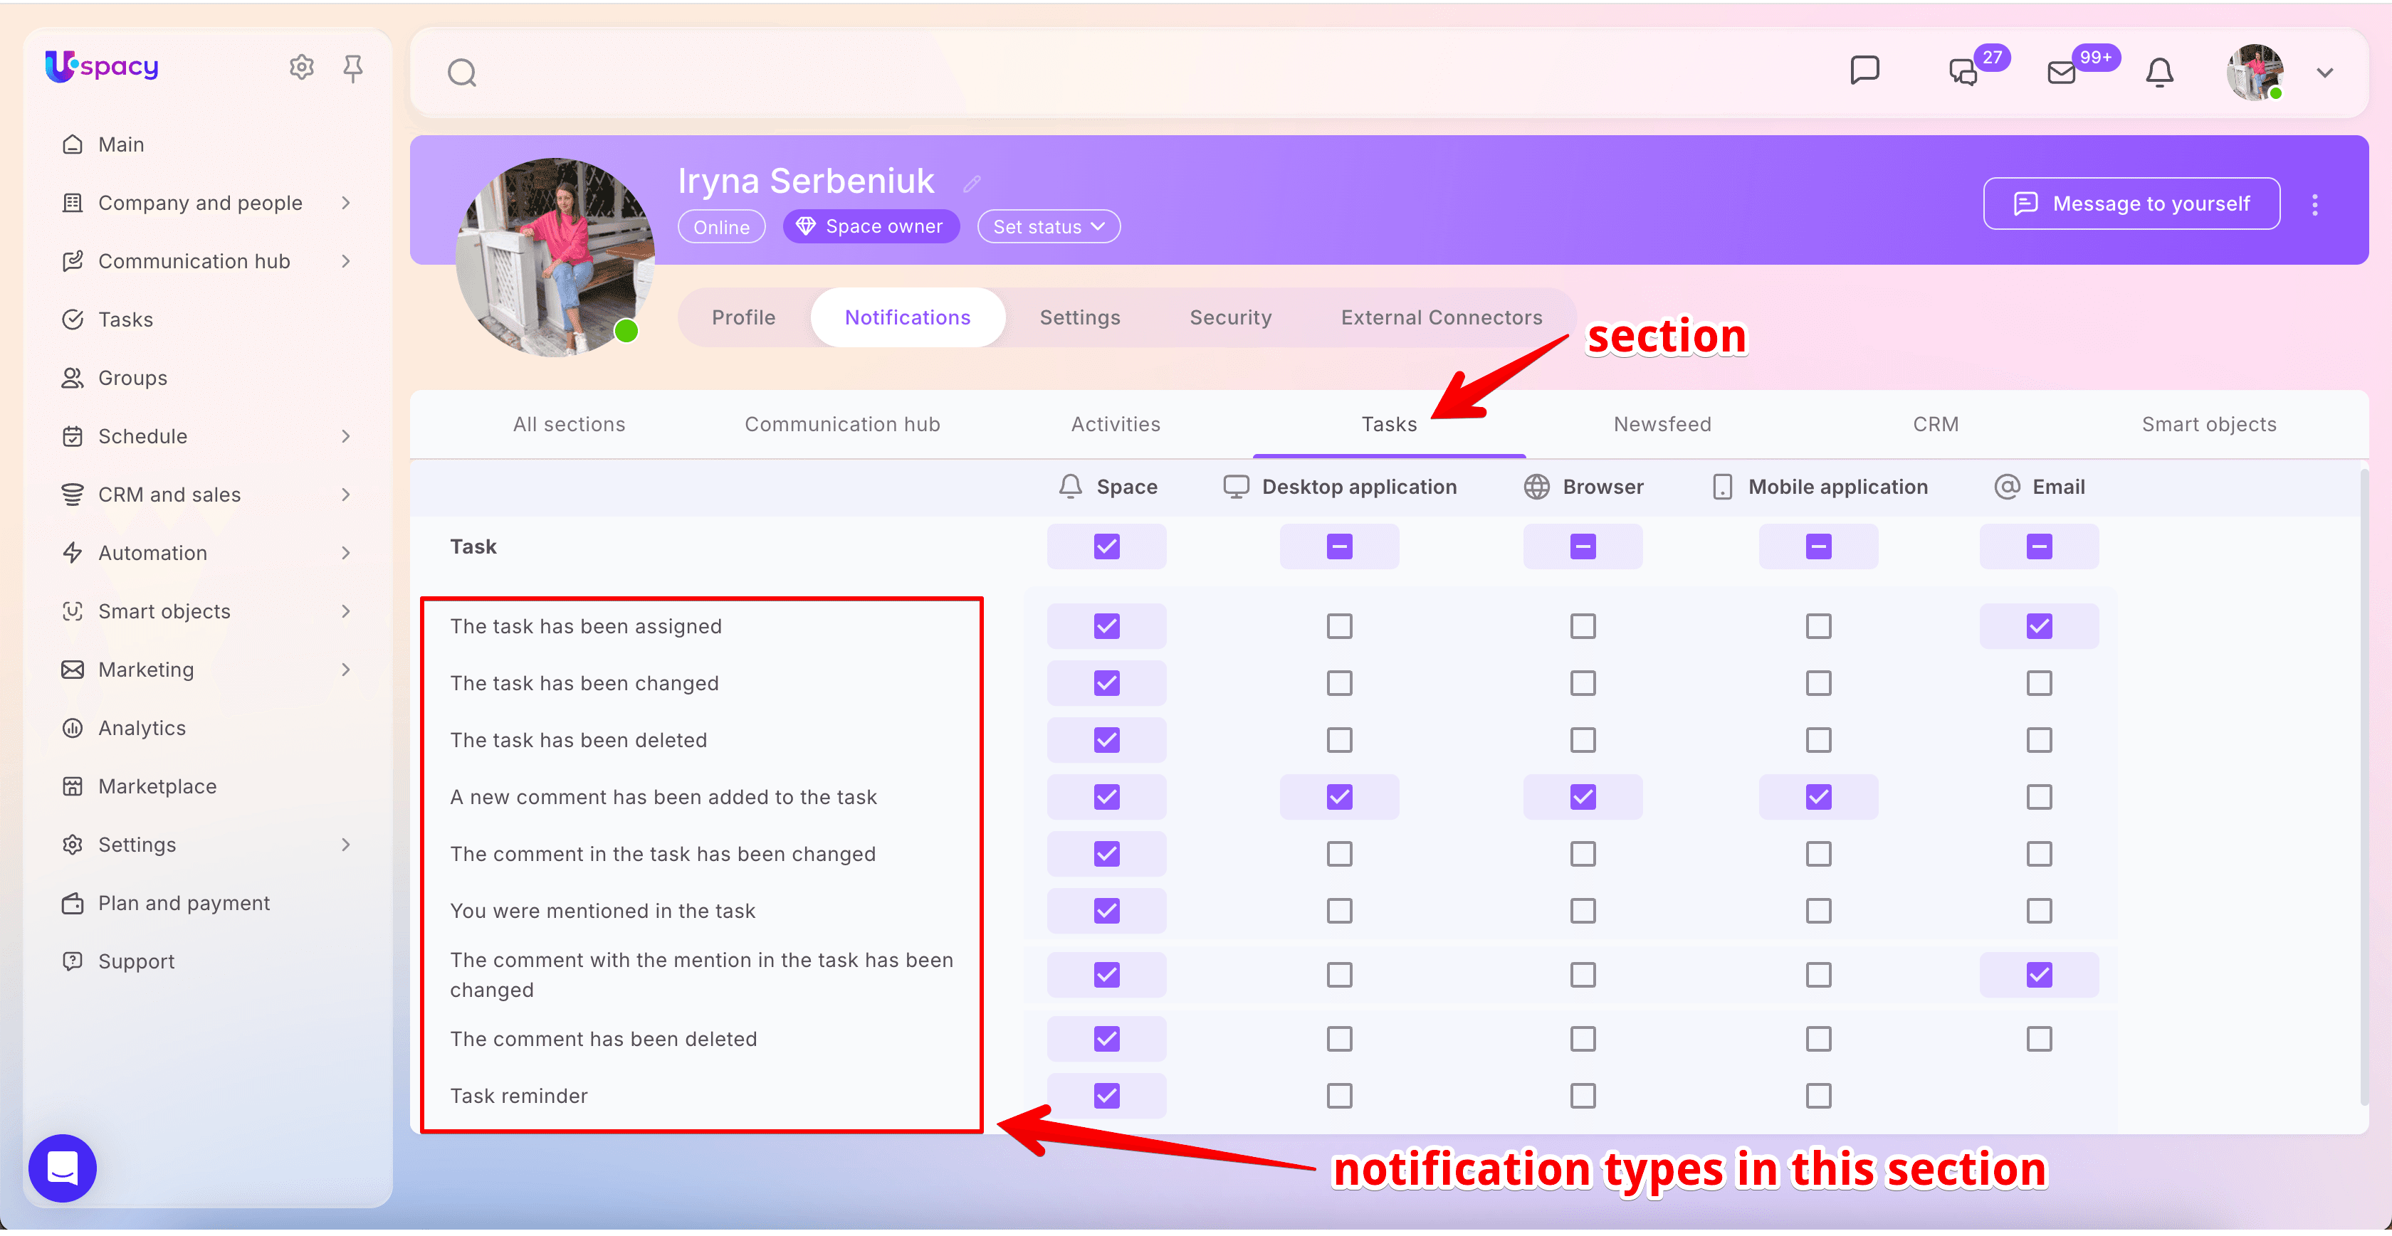Toggle the Task group Email checkbox
Image resolution: width=2392 pixels, height=1236 pixels.
2038,546
